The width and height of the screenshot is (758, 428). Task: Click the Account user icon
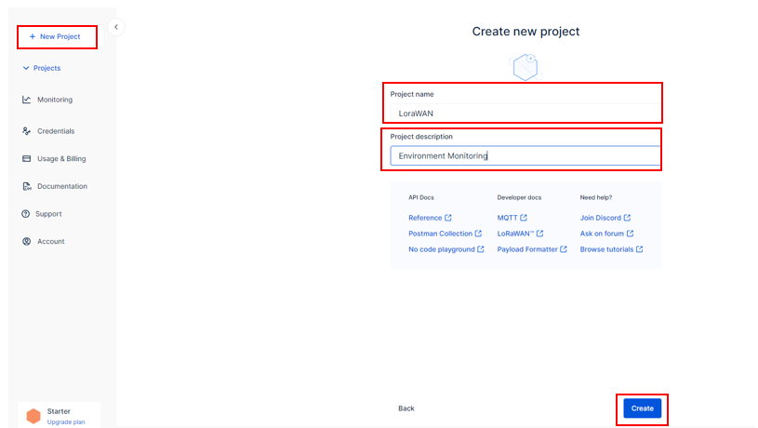[27, 242]
